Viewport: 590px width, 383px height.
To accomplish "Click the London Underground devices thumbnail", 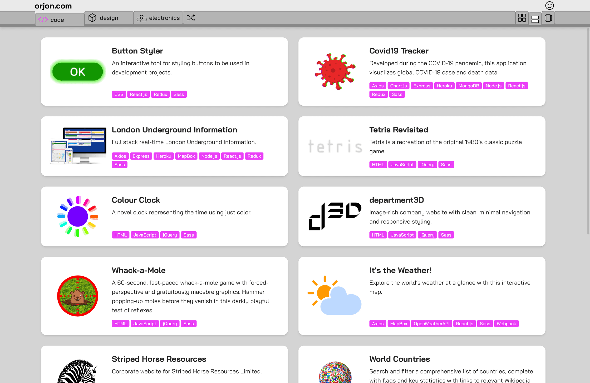I will (78, 146).
